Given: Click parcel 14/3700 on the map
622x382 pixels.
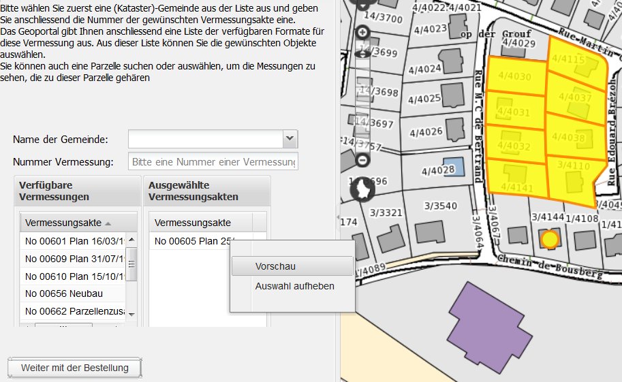Looking at the screenshot, I should [383, 17].
